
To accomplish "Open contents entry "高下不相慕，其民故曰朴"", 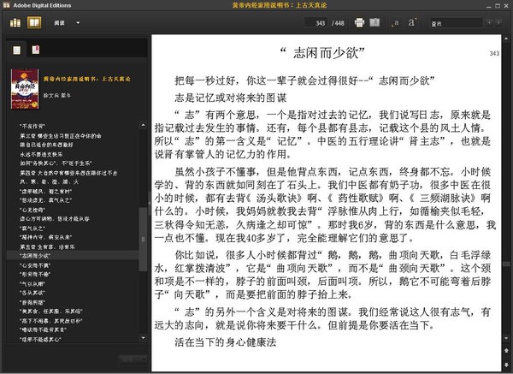I will [x=50, y=321].
